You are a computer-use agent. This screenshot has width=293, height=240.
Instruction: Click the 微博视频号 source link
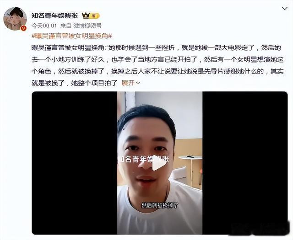click(87, 26)
